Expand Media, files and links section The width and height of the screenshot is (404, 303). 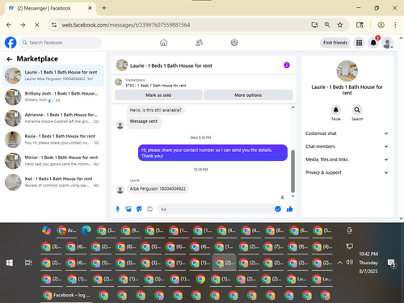[347, 159]
